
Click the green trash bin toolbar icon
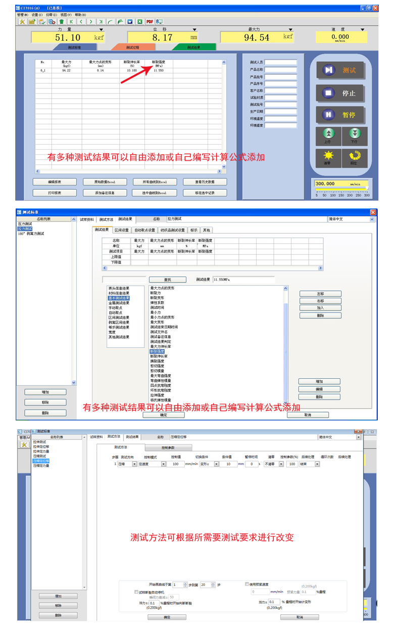[62, 22]
